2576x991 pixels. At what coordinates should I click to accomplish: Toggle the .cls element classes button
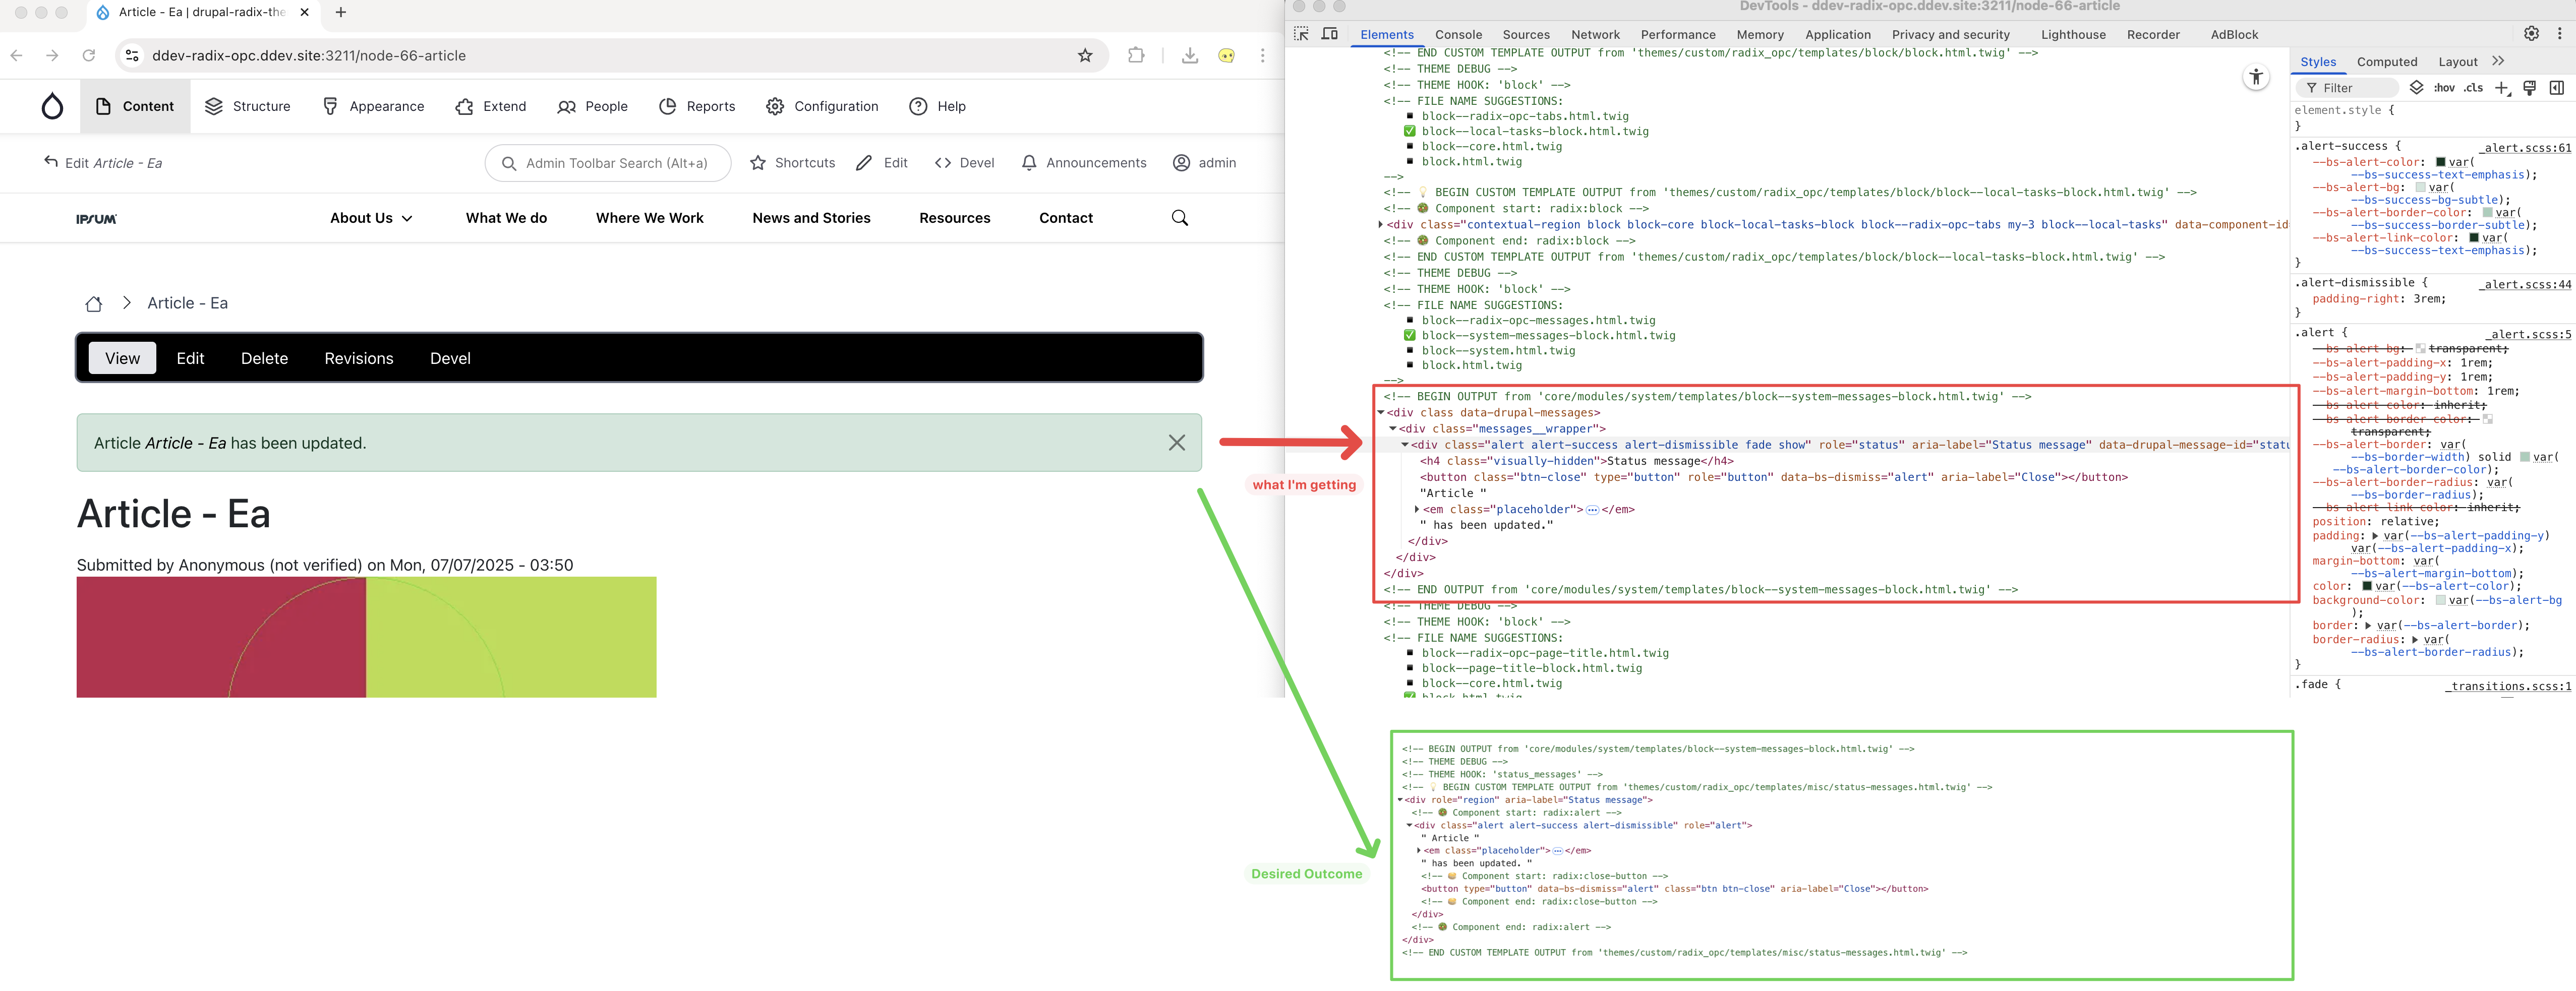[x=2473, y=88]
